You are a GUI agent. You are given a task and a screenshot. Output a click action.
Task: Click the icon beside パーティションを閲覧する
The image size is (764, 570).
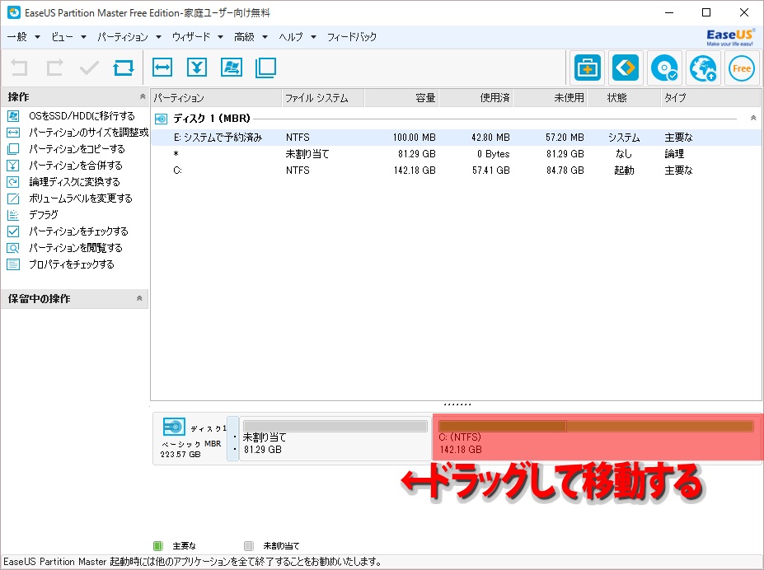point(13,248)
